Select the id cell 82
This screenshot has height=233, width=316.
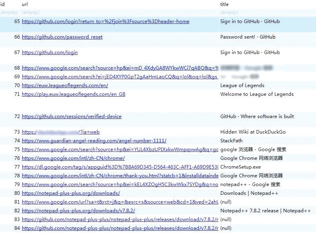point(17,211)
